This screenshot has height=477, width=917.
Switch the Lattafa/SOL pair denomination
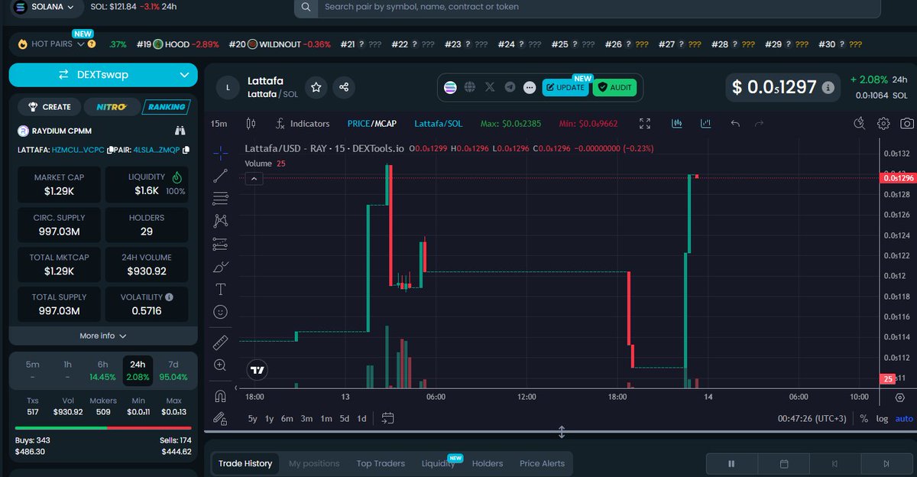pyautogui.click(x=438, y=124)
